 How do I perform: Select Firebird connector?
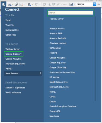[x=53, y=53]
